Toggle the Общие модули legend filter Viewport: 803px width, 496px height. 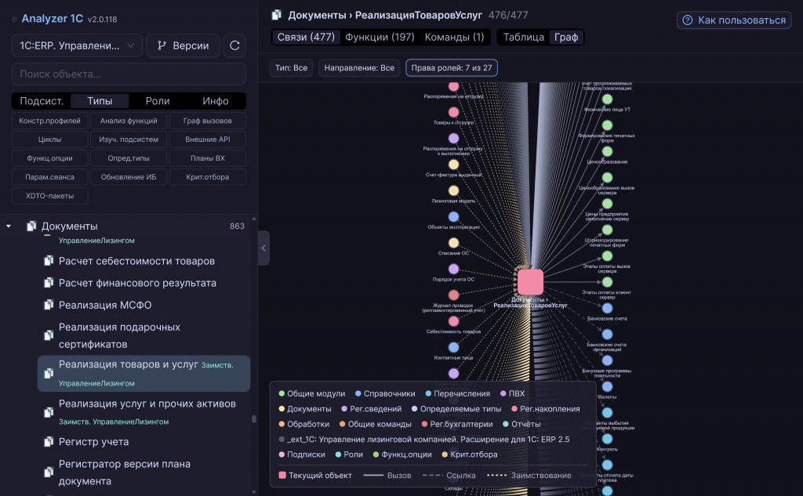coord(311,393)
